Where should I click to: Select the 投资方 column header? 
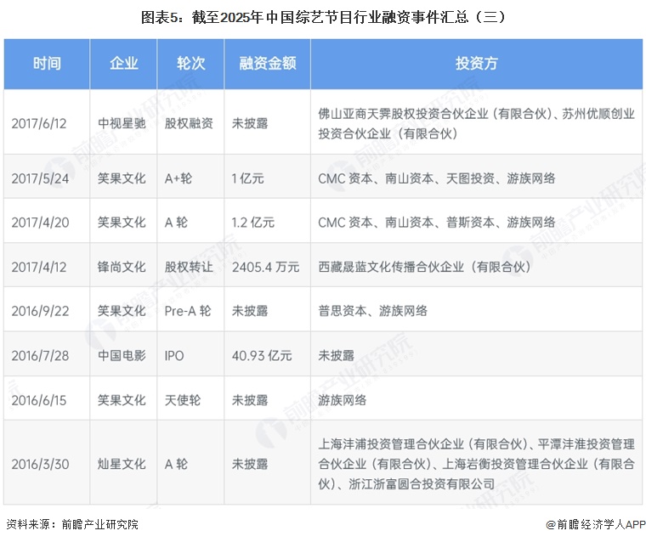pos(477,64)
